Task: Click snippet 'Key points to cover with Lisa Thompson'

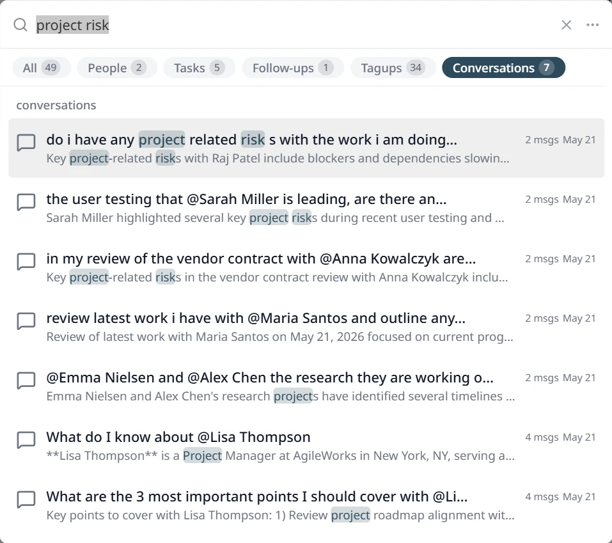Action: (280, 515)
